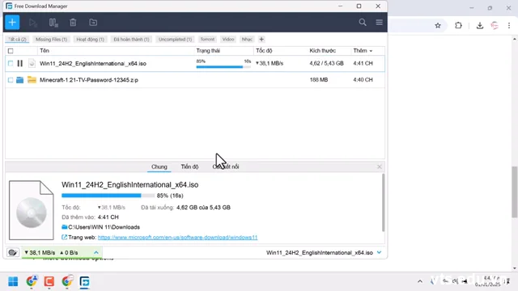
Task: Select the Win11_24H2_EnglishInternational_x64.iso row name
Action: click(93, 63)
